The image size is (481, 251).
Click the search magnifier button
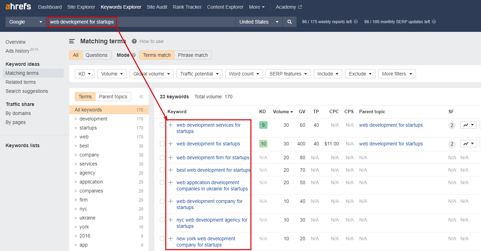pos(290,22)
